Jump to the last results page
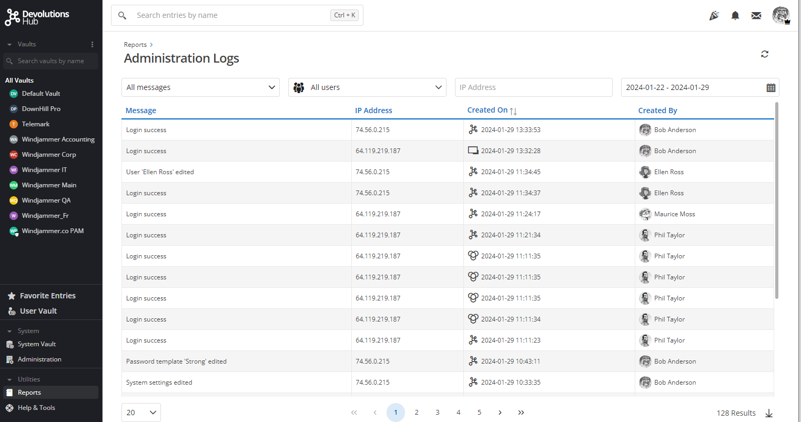 point(521,413)
